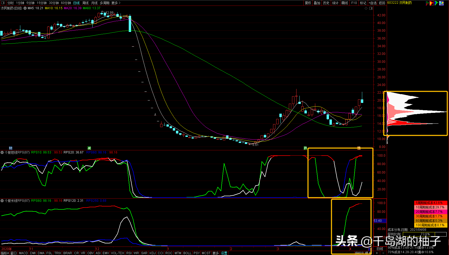449x255 pixels.
Task: Switch to the 周线 weekly period tab
Action: click(85, 3)
